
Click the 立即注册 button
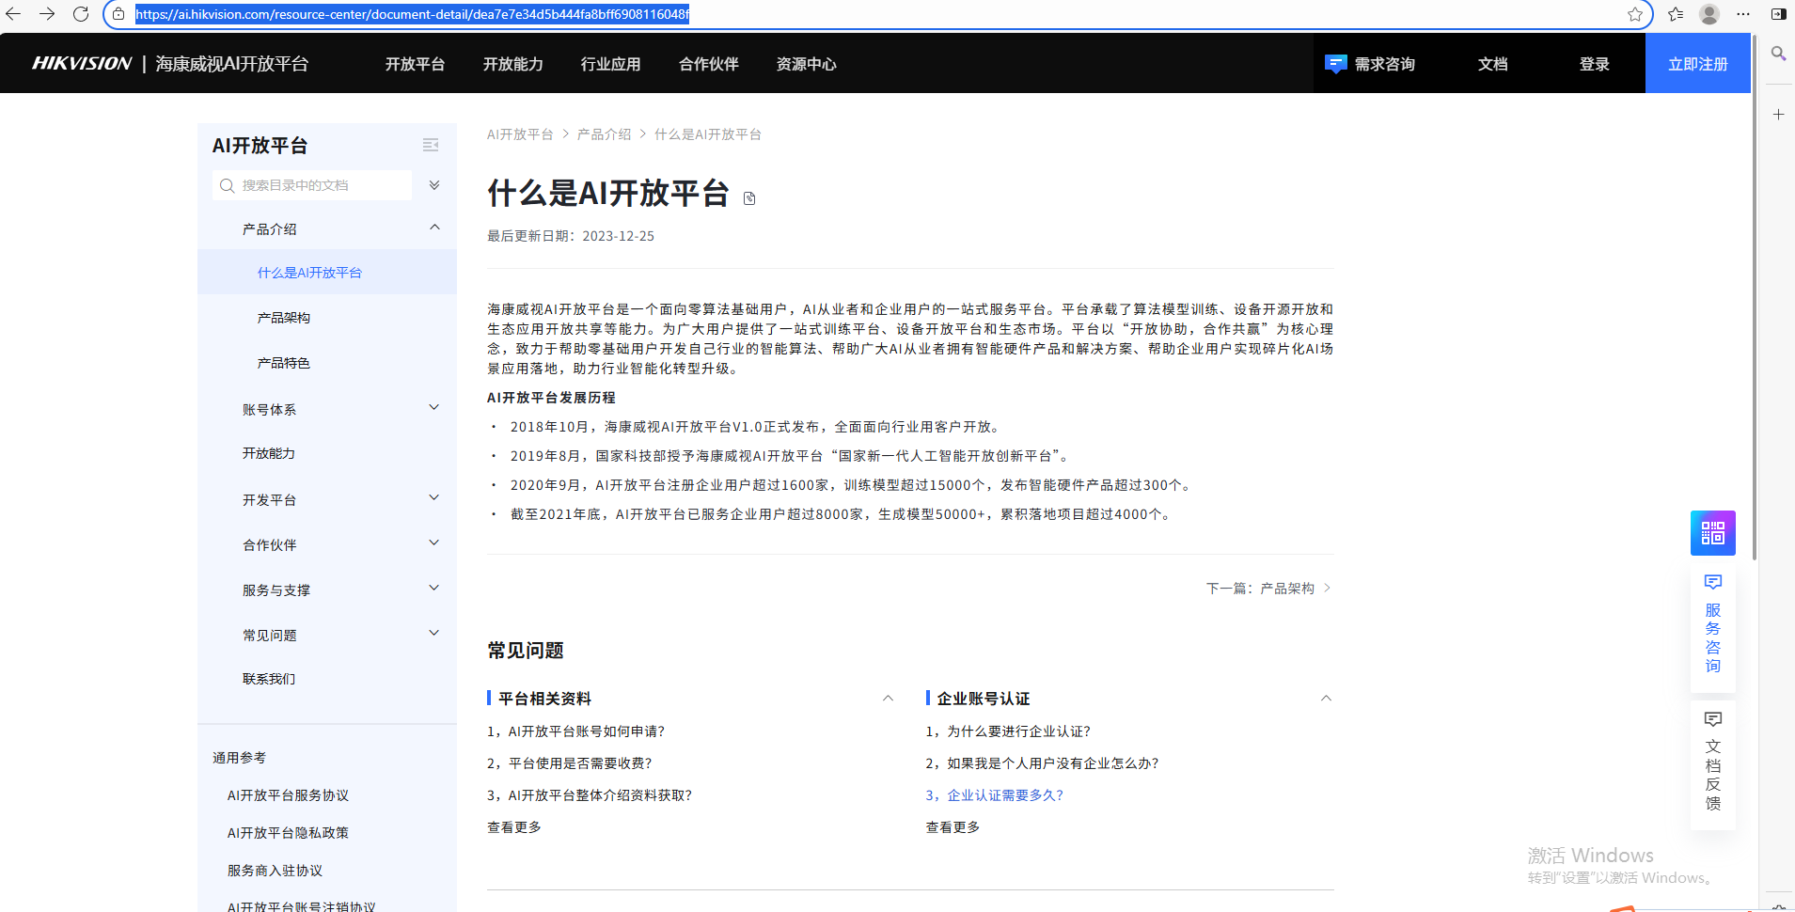tap(1698, 64)
